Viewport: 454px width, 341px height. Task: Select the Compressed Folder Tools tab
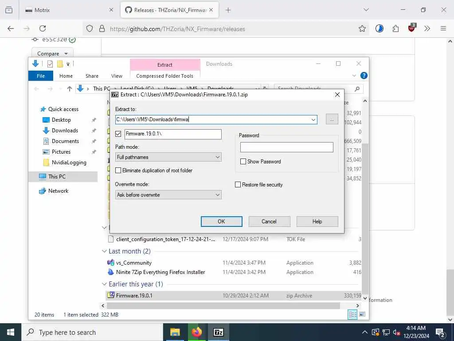(165, 75)
